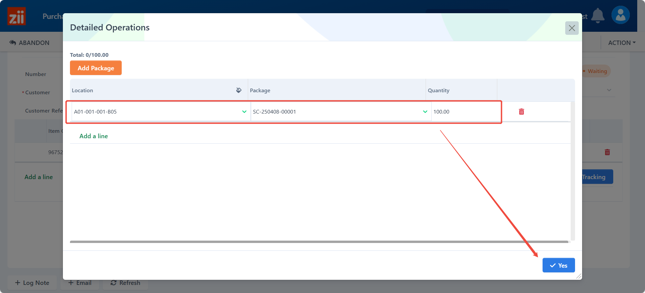Expand the Location dropdown A01-001-001-B05
This screenshot has width=645, height=293.
point(244,112)
